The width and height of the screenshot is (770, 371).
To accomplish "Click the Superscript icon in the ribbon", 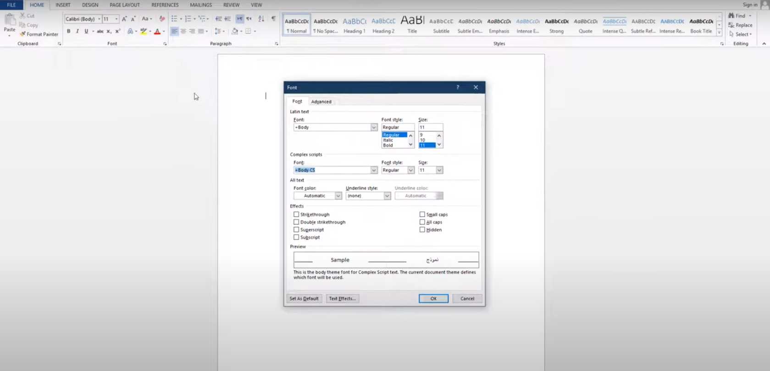I will point(118,32).
